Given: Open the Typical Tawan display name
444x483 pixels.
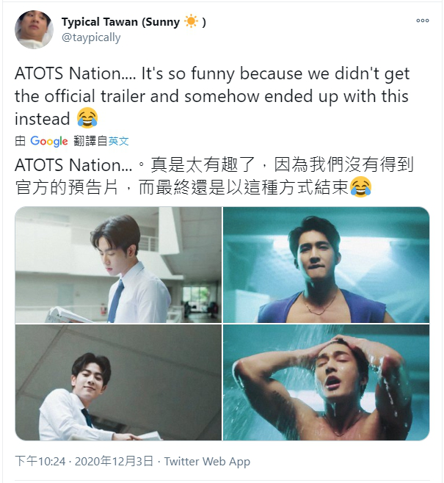Looking at the screenshot, I should tap(134, 22).
